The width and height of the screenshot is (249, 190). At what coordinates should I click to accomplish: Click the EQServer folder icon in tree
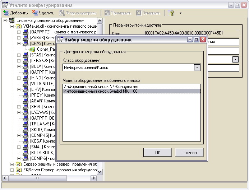(x=19, y=170)
